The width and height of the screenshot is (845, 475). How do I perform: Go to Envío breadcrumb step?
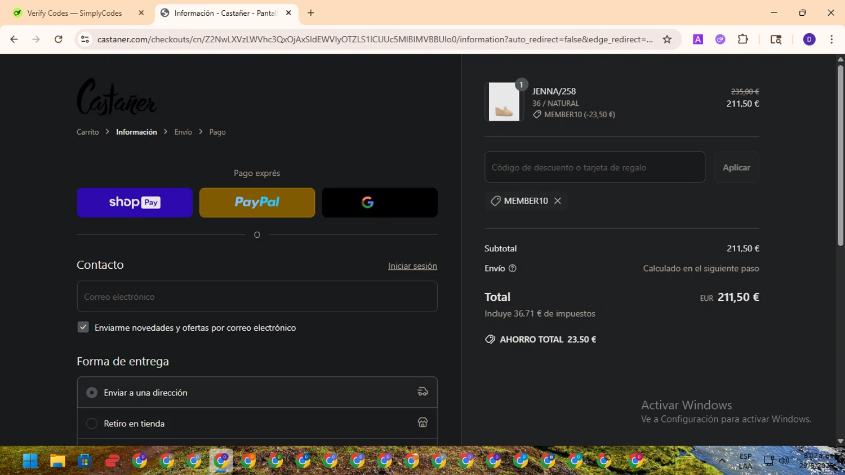183,132
